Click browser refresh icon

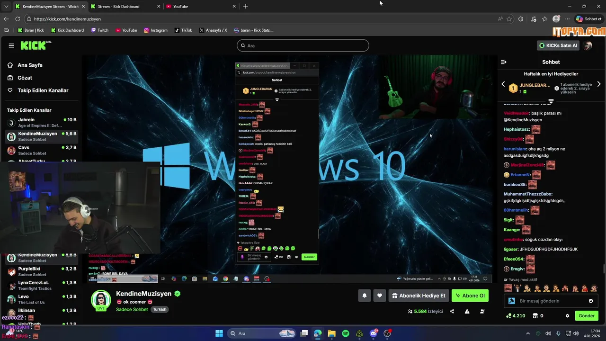point(18,19)
